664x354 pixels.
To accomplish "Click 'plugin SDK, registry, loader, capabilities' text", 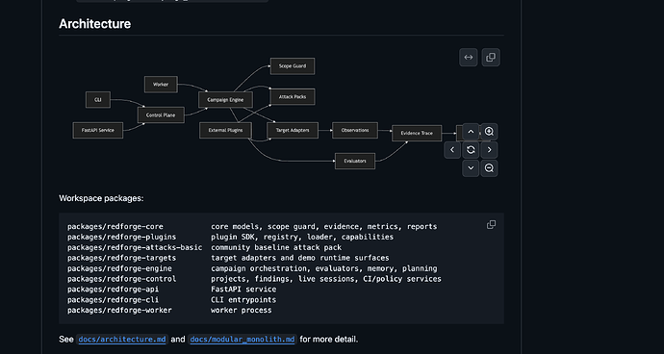I will 302,238.
